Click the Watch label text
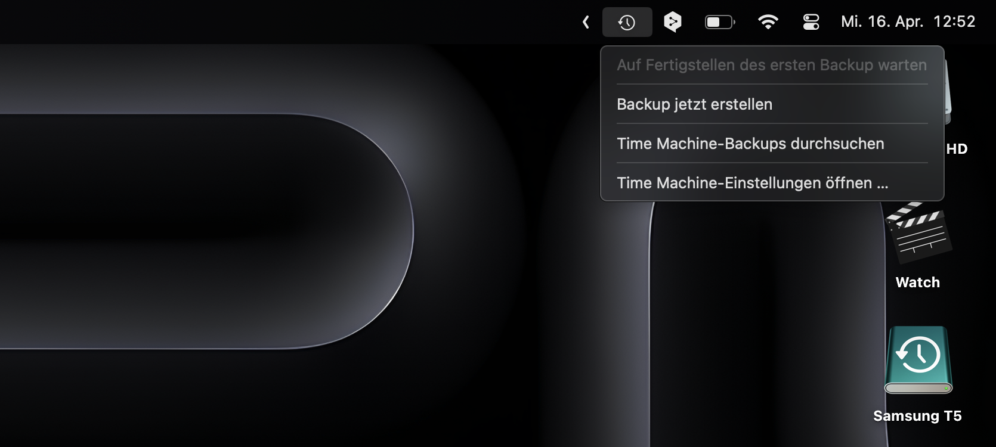The image size is (996, 447). click(918, 283)
